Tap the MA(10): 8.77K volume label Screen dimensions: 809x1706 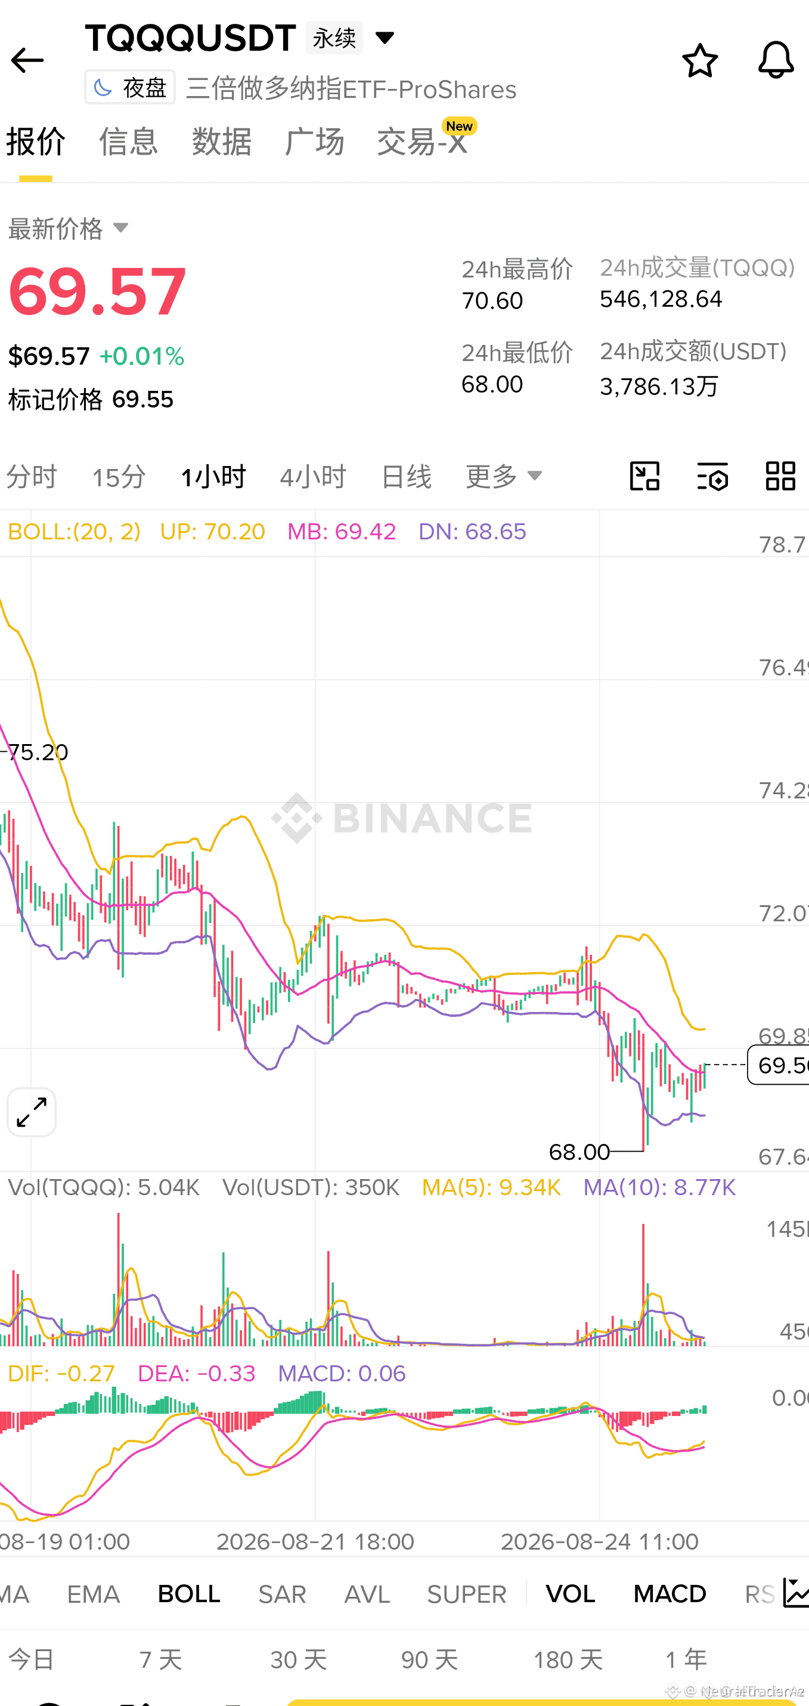659,1187
